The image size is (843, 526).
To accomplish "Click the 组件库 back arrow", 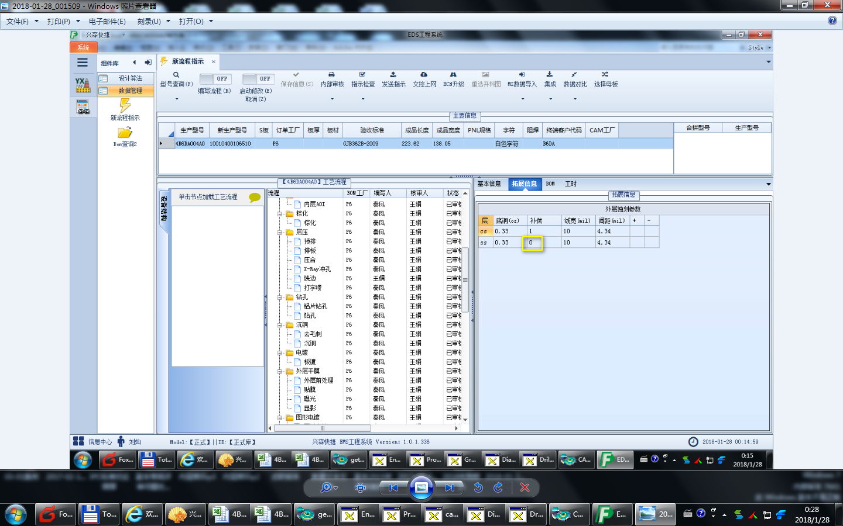I will [x=134, y=63].
